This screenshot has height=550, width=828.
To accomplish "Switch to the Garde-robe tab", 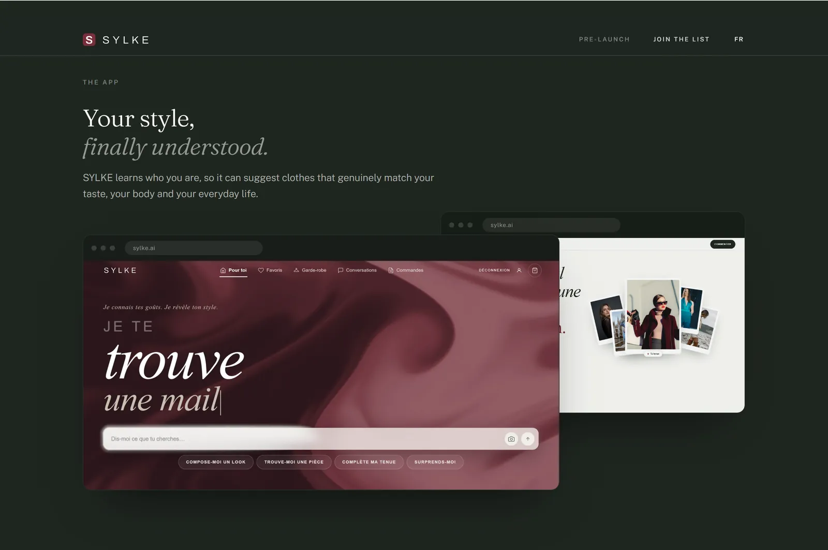I will pyautogui.click(x=310, y=271).
